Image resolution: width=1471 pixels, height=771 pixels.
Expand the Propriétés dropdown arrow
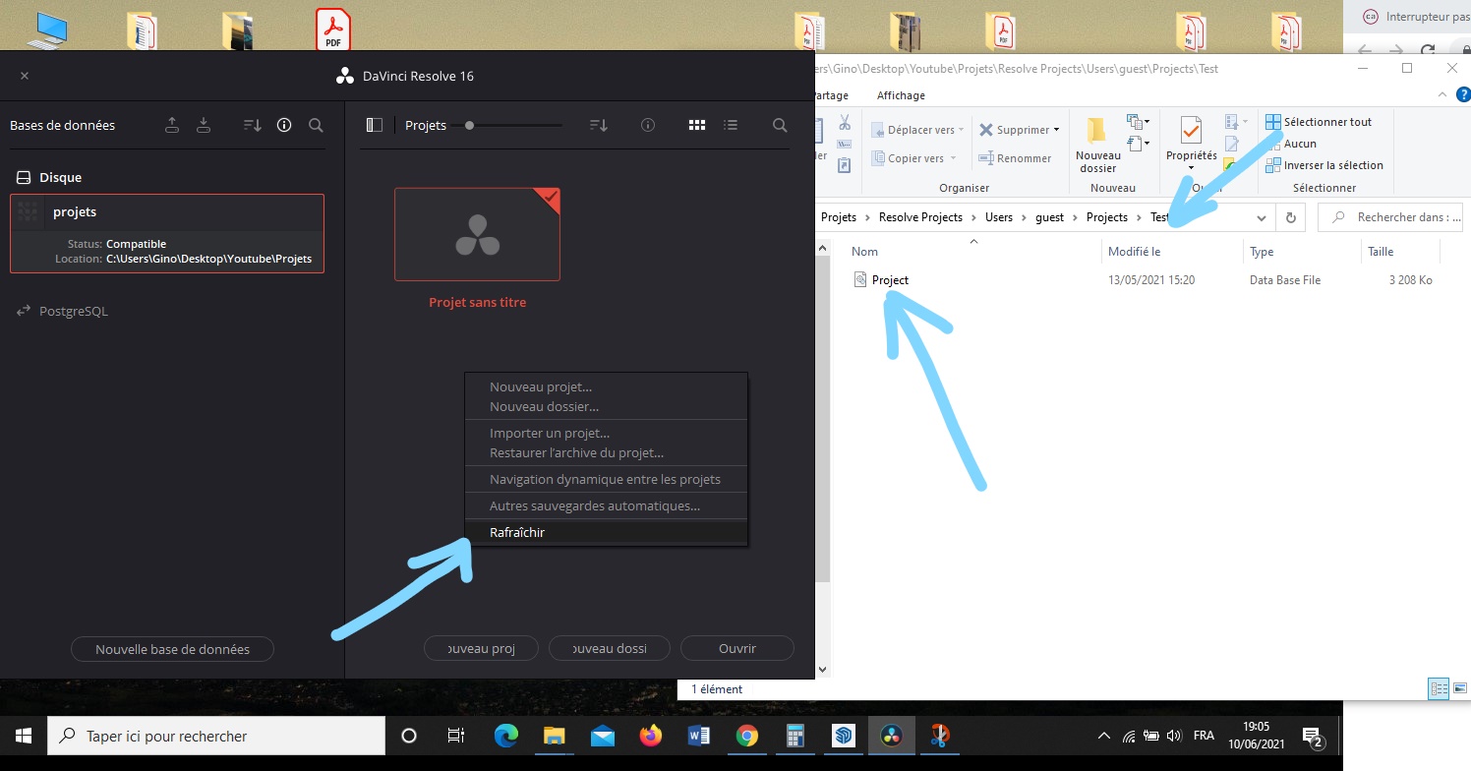tap(1191, 167)
